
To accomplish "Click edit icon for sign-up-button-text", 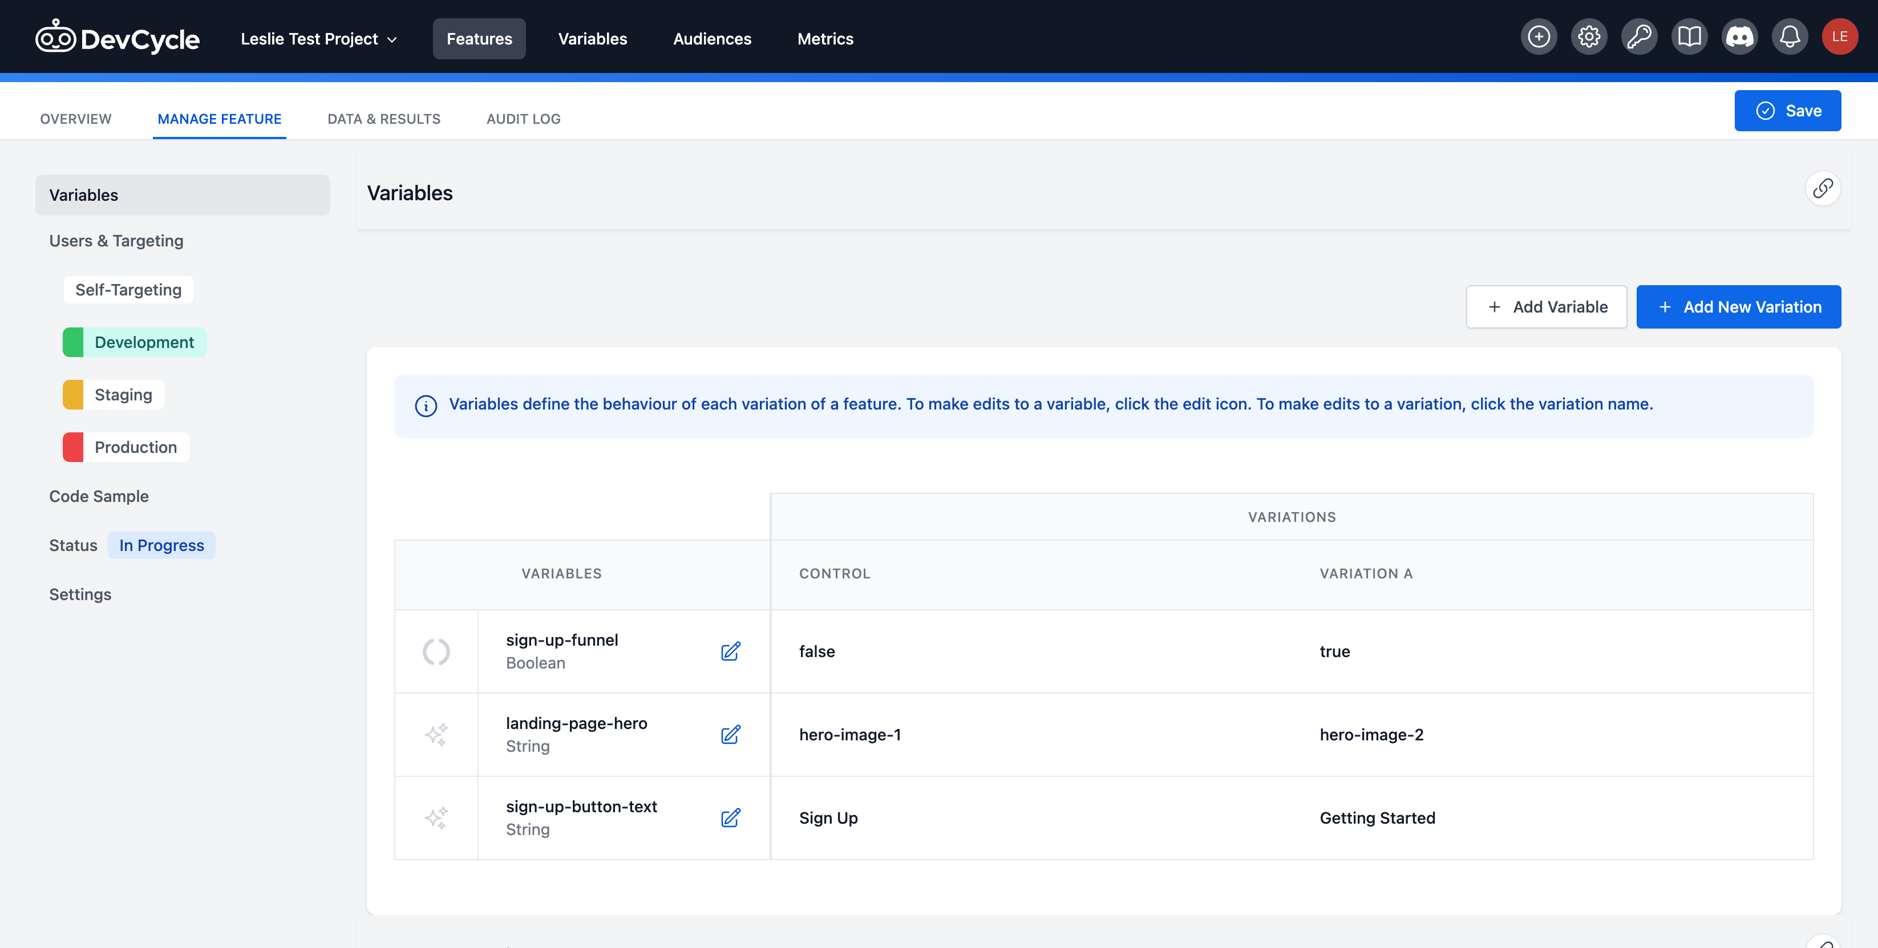I will pyautogui.click(x=731, y=817).
